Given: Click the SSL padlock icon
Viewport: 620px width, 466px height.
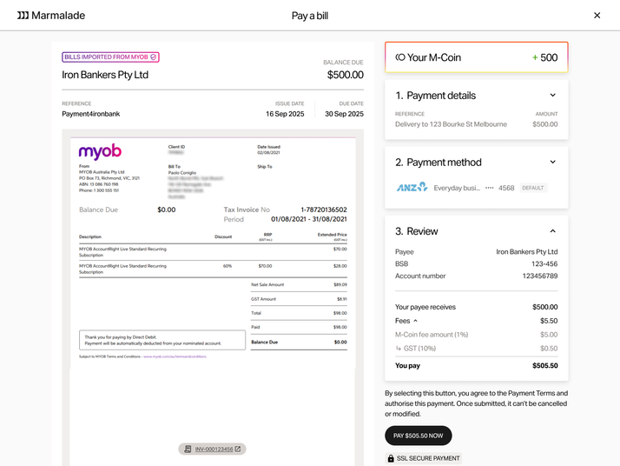Looking at the screenshot, I should 391,458.
